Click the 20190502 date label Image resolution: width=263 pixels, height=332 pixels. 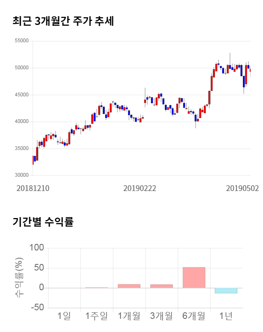[x=242, y=189]
